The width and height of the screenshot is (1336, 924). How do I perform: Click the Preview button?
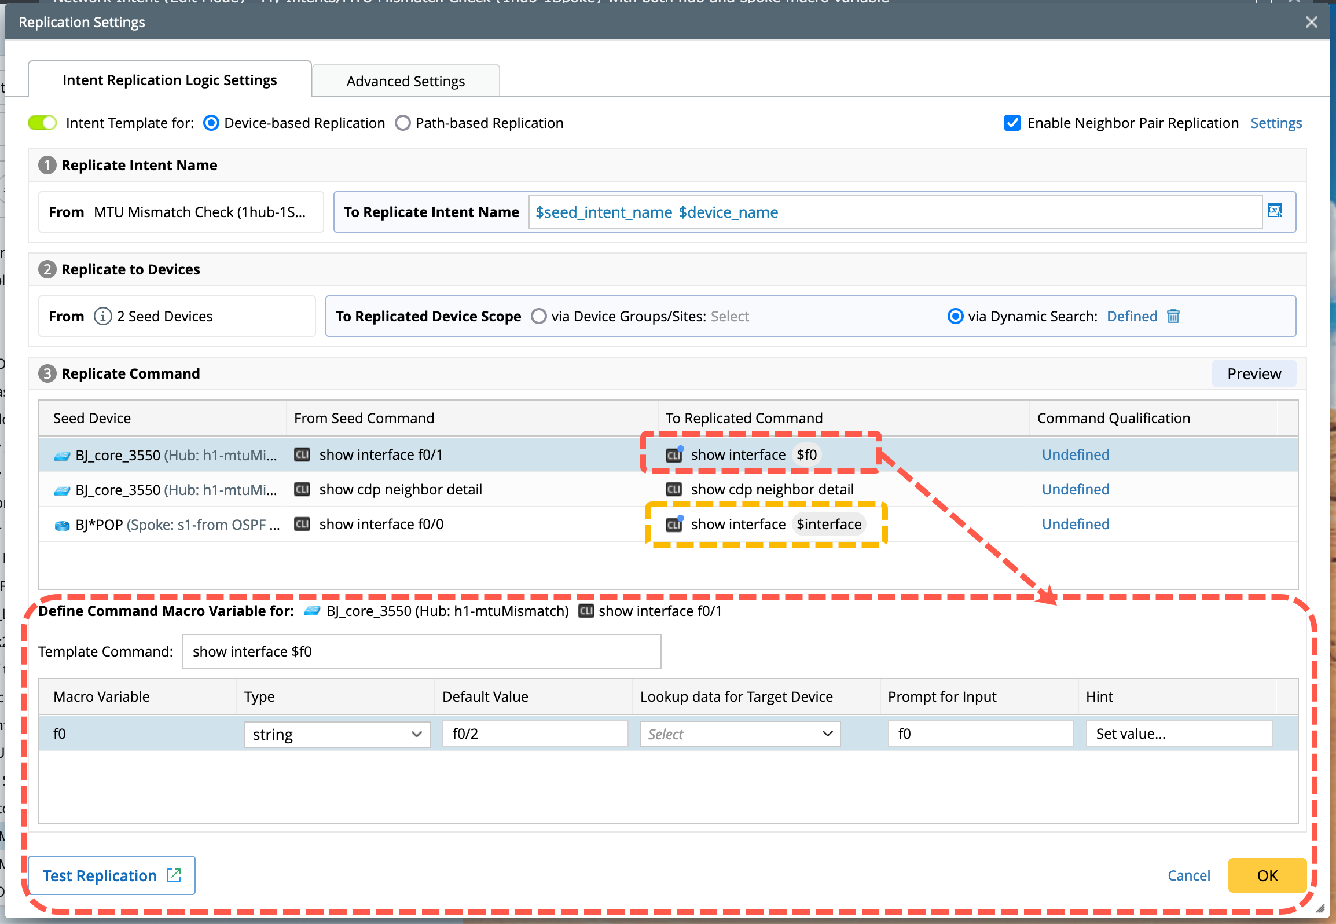[1254, 373]
